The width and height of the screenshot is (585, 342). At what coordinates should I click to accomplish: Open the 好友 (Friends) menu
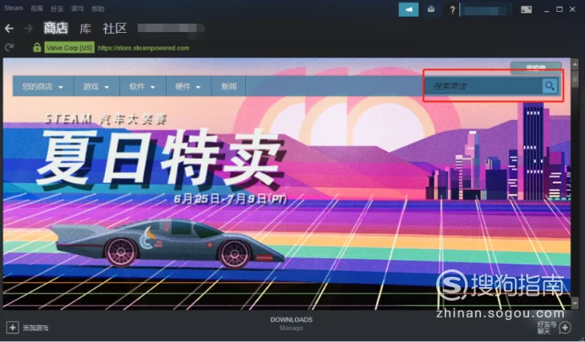pos(57,8)
